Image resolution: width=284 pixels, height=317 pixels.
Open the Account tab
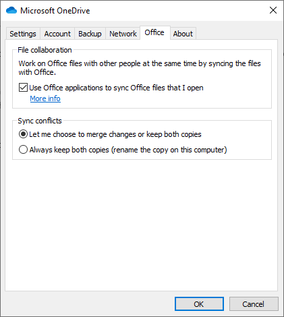tap(57, 34)
